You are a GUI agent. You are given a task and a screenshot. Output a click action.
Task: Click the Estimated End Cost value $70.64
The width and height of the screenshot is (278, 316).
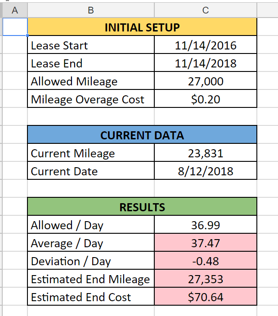click(206, 297)
